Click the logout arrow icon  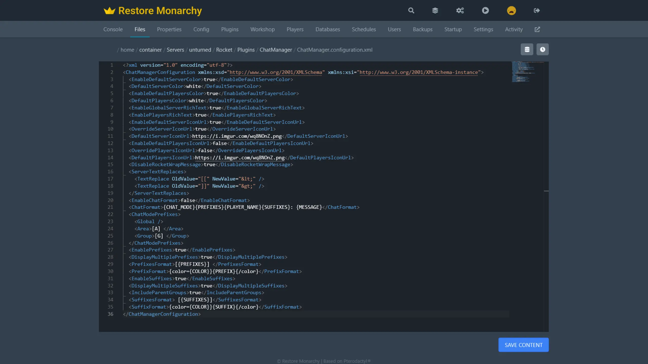coord(537,10)
